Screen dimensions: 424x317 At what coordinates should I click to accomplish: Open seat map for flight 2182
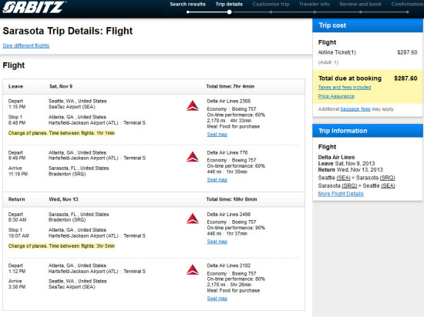coord(217,299)
